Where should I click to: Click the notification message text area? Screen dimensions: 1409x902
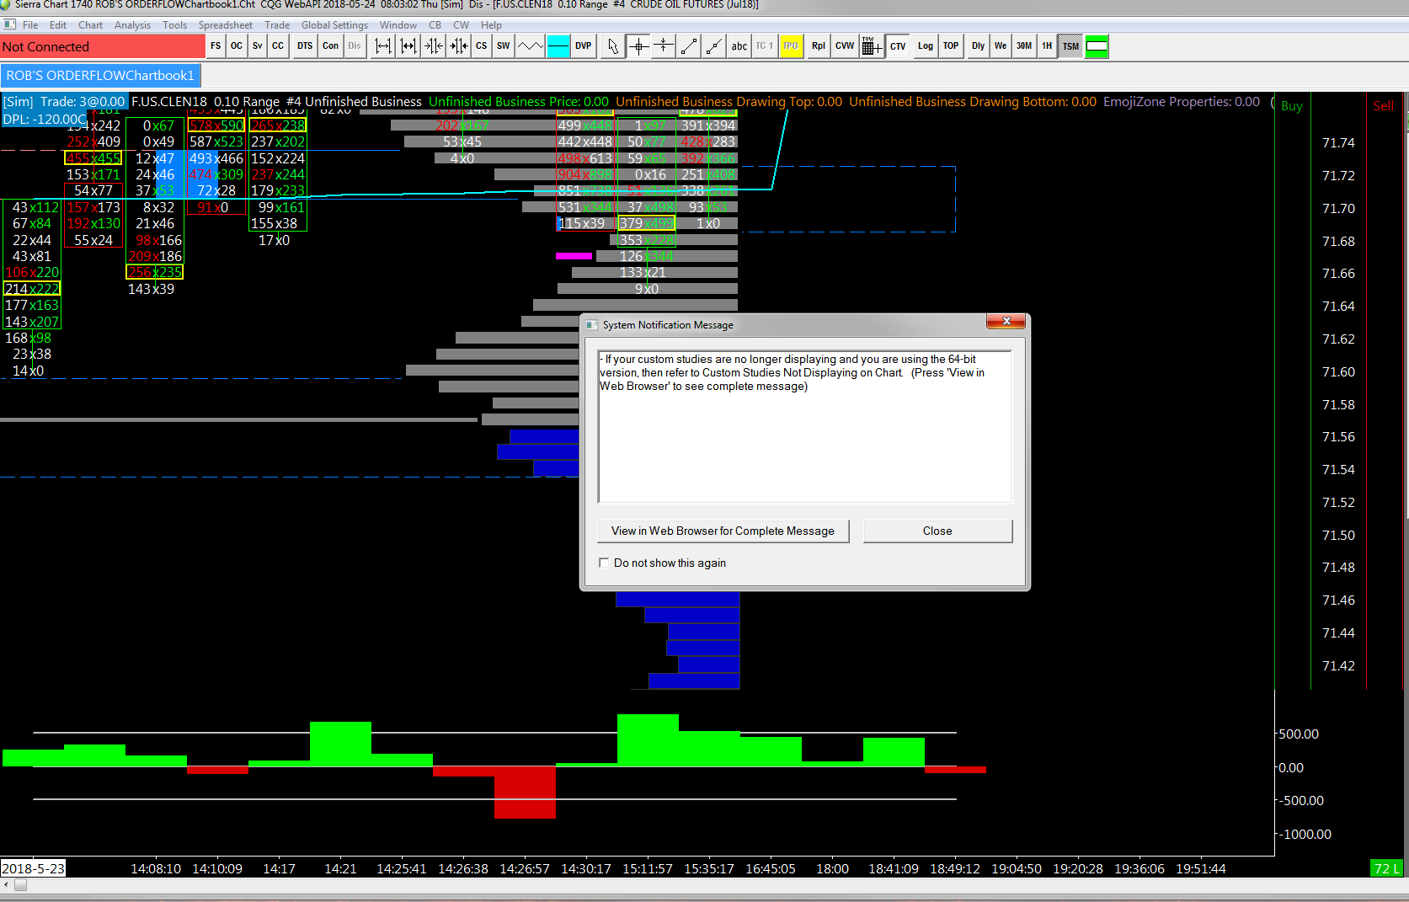[804, 426]
